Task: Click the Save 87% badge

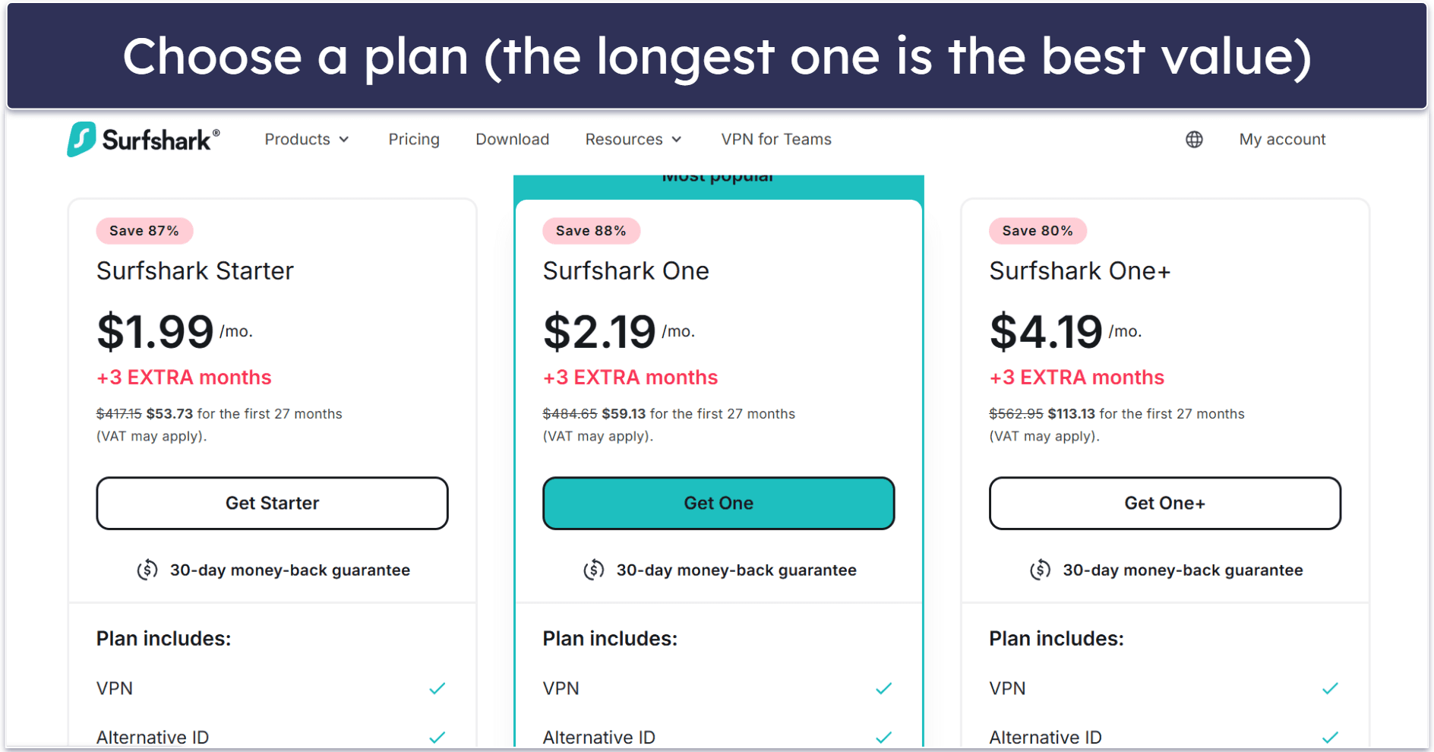Action: (x=144, y=231)
